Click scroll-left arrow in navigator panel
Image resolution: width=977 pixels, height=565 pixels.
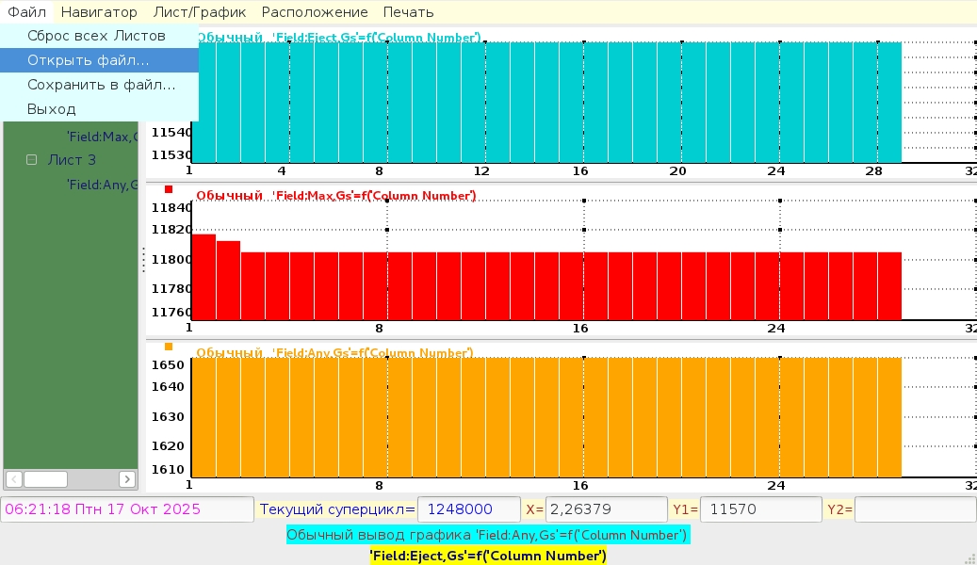13,479
